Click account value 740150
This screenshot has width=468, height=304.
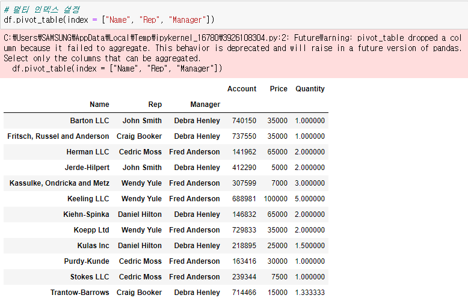pyautogui.click(x=244, y=121)
